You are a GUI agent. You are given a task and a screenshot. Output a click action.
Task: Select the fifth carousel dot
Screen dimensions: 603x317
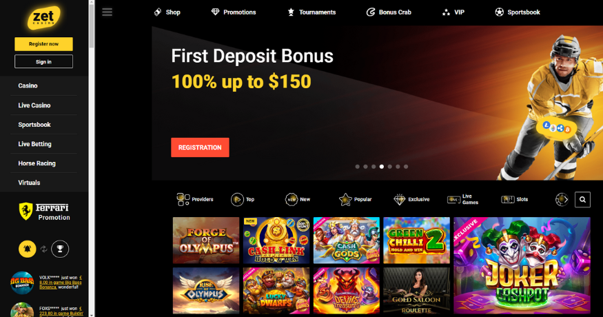coord(389,167)
